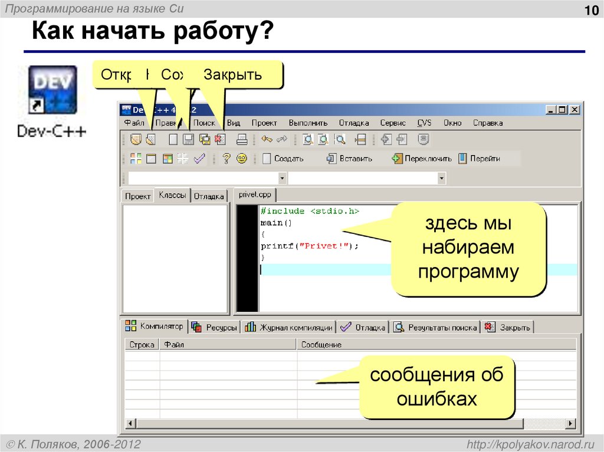Image resolution: width=604 pixels, height=452 pixels.
Task: Click the main() code line
Action: coord(276,223)
